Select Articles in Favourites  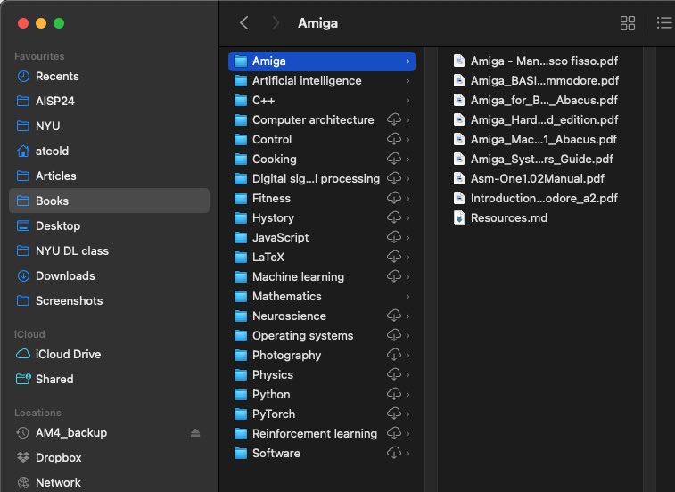click(x=109, y=176)
